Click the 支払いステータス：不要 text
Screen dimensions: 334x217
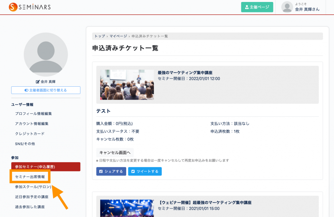tap(118, 132)
